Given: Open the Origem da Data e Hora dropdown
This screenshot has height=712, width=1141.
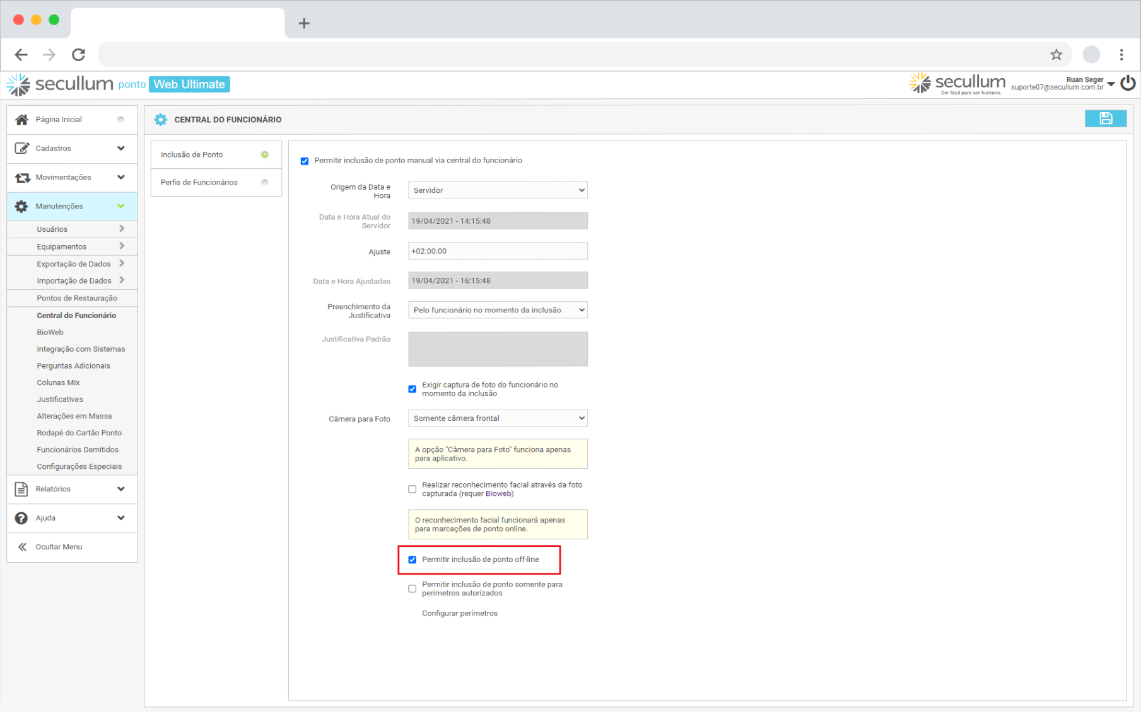Looking at the screenshot, I should click(497, 190).
